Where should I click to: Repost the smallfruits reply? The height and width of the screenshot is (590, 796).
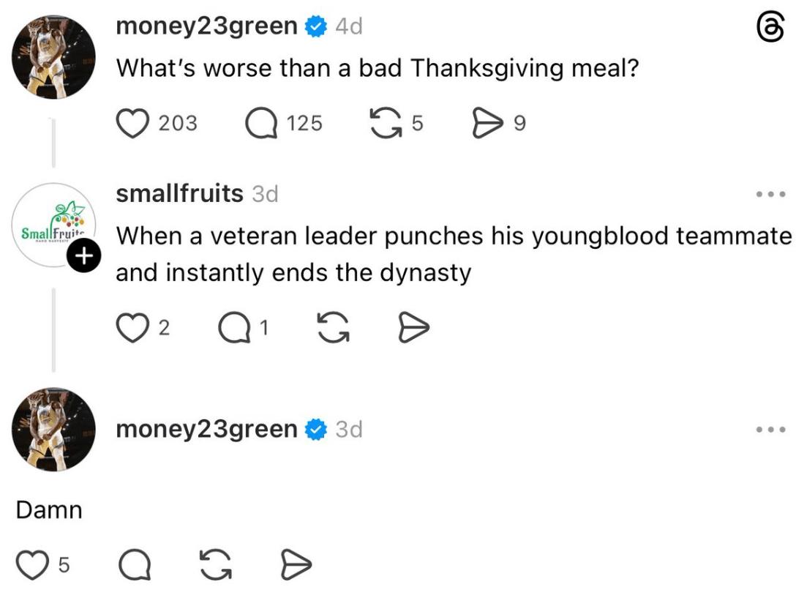pyautogui.click(x=333, y=329)
